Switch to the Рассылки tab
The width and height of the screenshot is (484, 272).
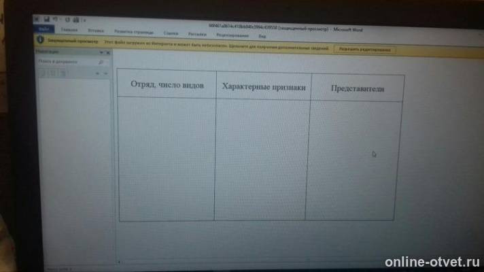(197, 34)
